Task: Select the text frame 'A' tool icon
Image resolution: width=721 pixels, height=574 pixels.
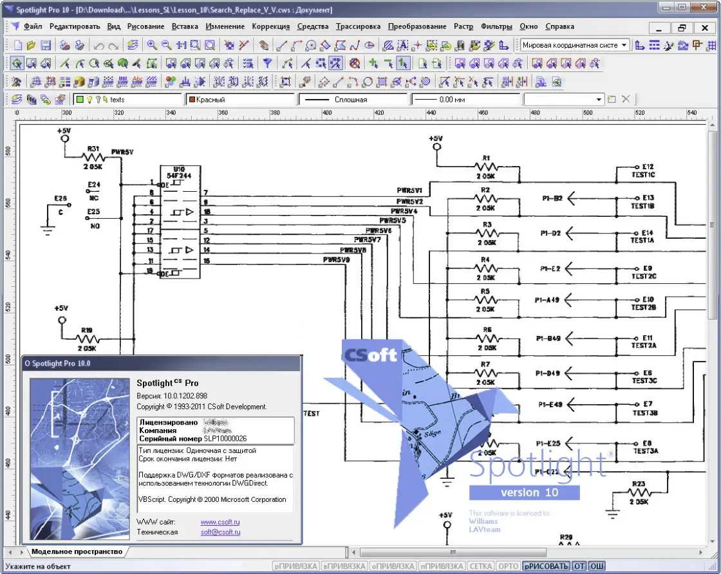Action: (x=402, y=45)
